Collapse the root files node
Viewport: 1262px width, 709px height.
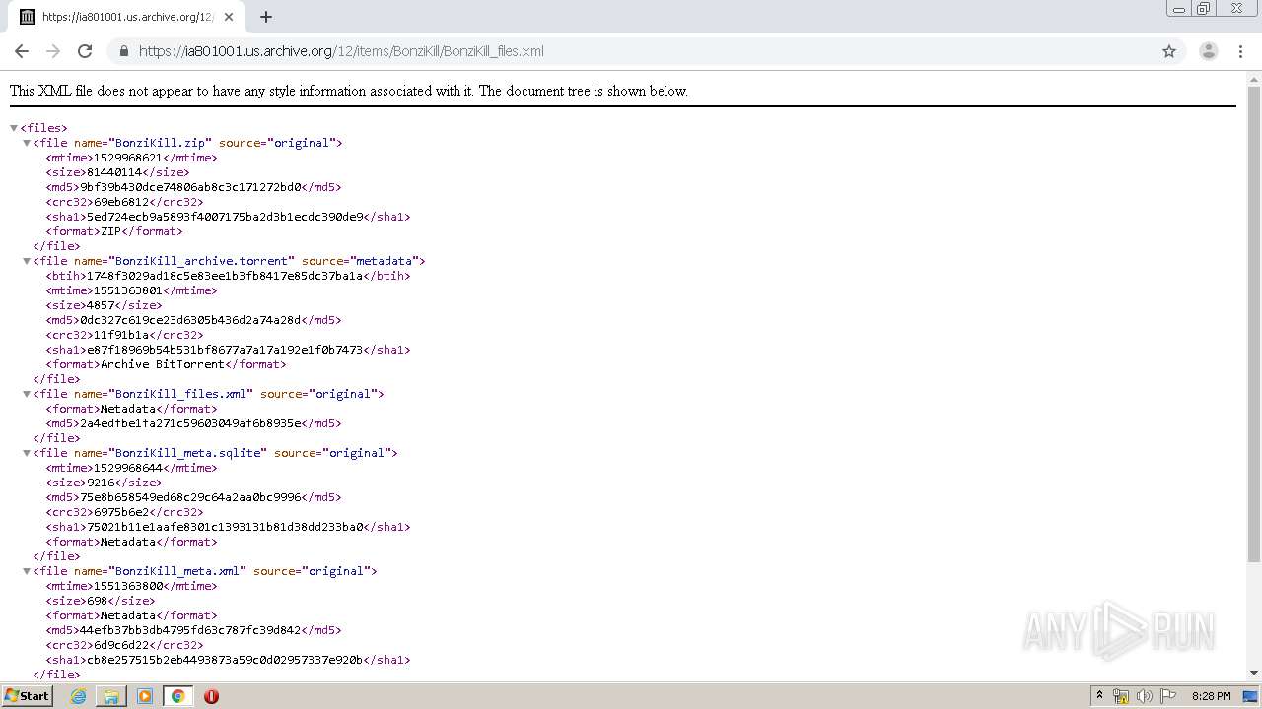[14, 128]
